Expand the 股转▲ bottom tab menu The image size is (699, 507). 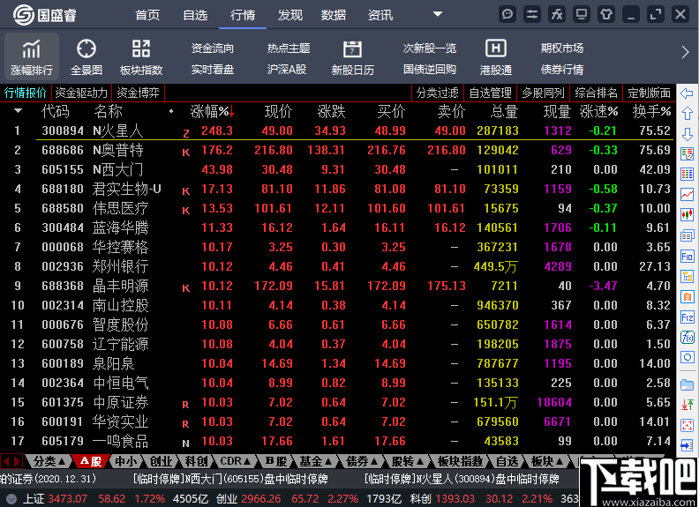pyautogui.click(x=408, y=461)
